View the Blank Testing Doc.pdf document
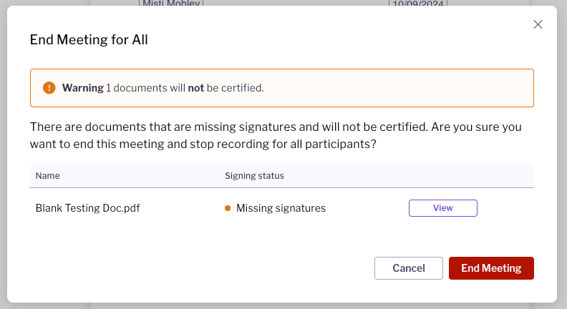 442,208
